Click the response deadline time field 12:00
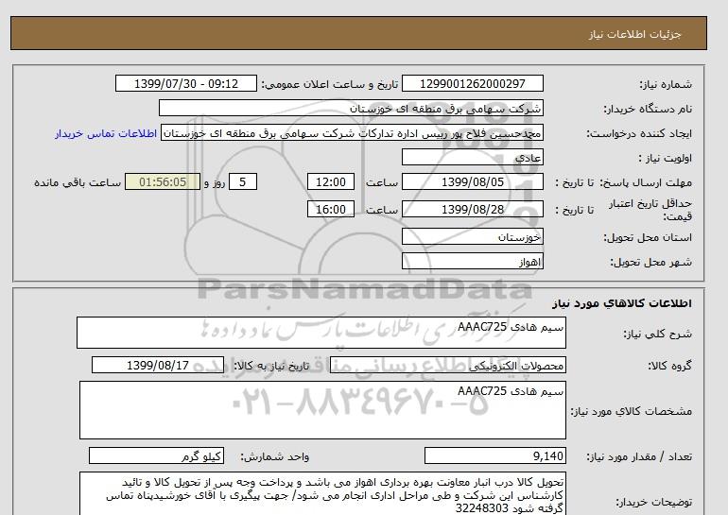The image size is (728, 515). [x=331, y=181]
